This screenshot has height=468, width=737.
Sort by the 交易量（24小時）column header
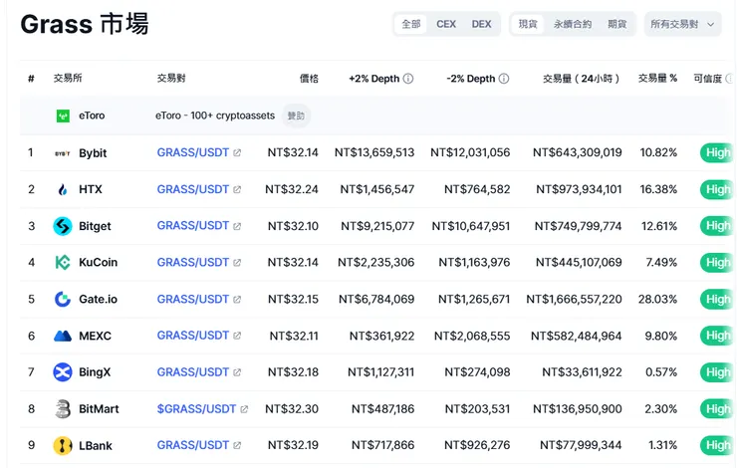click(x=582, y=79)
